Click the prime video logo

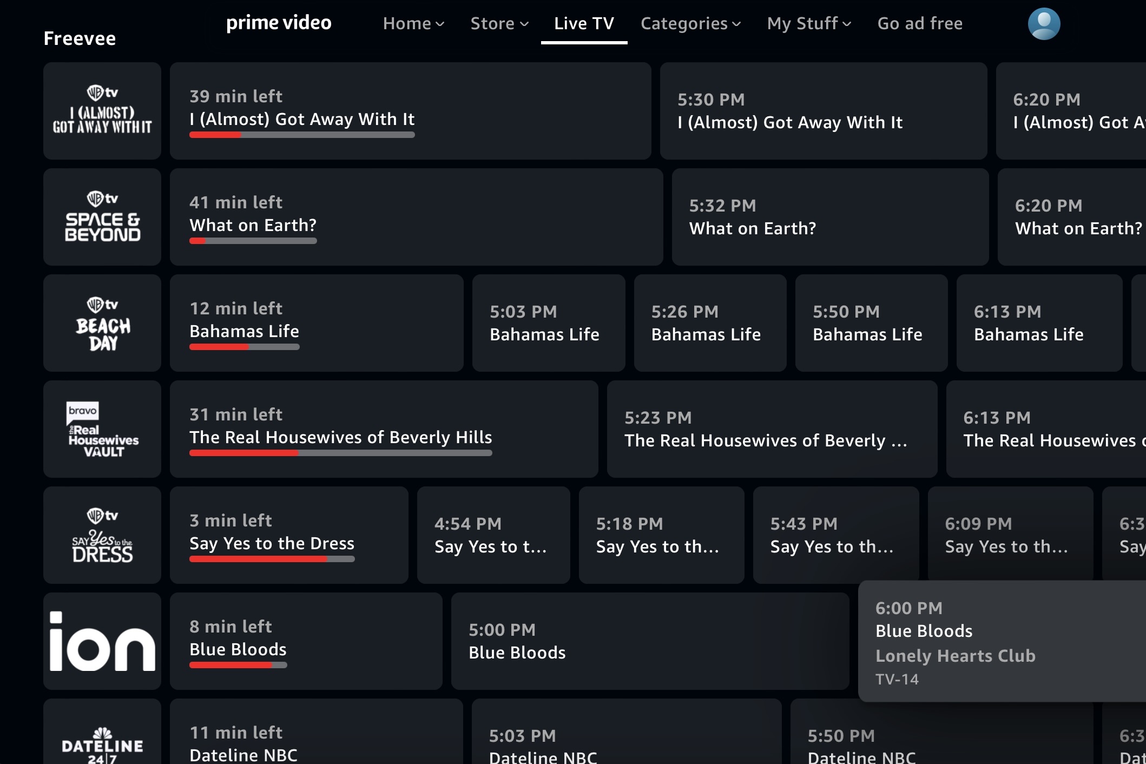click(x=279, y=23)
